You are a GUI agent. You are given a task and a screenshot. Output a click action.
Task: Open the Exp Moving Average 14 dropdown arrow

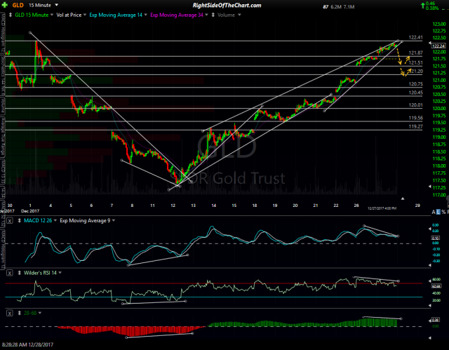145,15
